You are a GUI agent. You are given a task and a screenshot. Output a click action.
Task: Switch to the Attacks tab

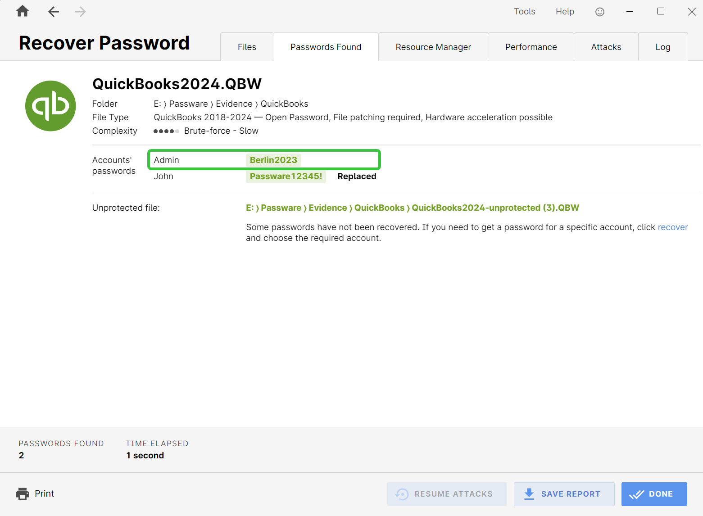606,46
